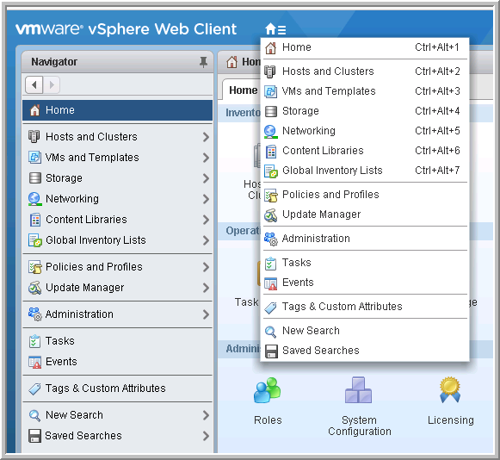Viewport: 500px width, 460px height.
Task: Choose Content Libraries in dropdown menu
Action: 365,151
